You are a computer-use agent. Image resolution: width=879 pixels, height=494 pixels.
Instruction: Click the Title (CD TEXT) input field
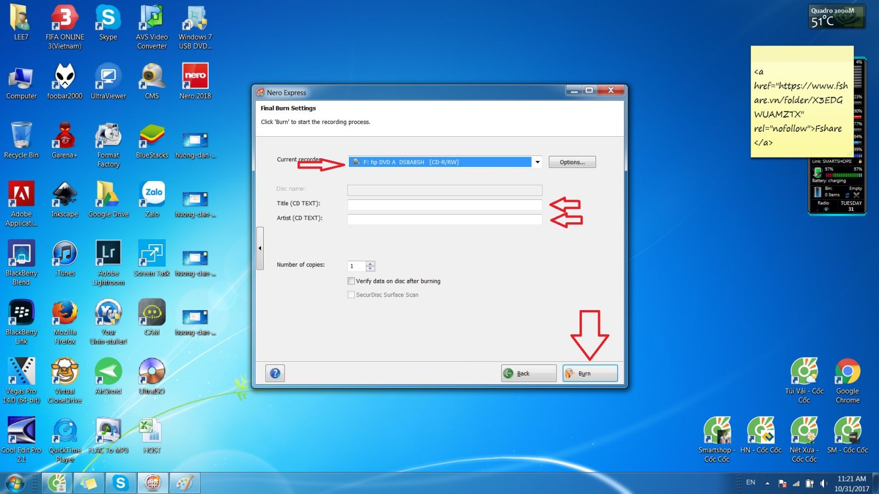444,205
